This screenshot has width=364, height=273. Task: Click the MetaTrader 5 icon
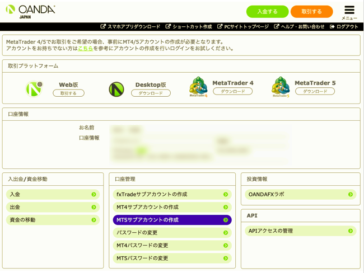281,87
